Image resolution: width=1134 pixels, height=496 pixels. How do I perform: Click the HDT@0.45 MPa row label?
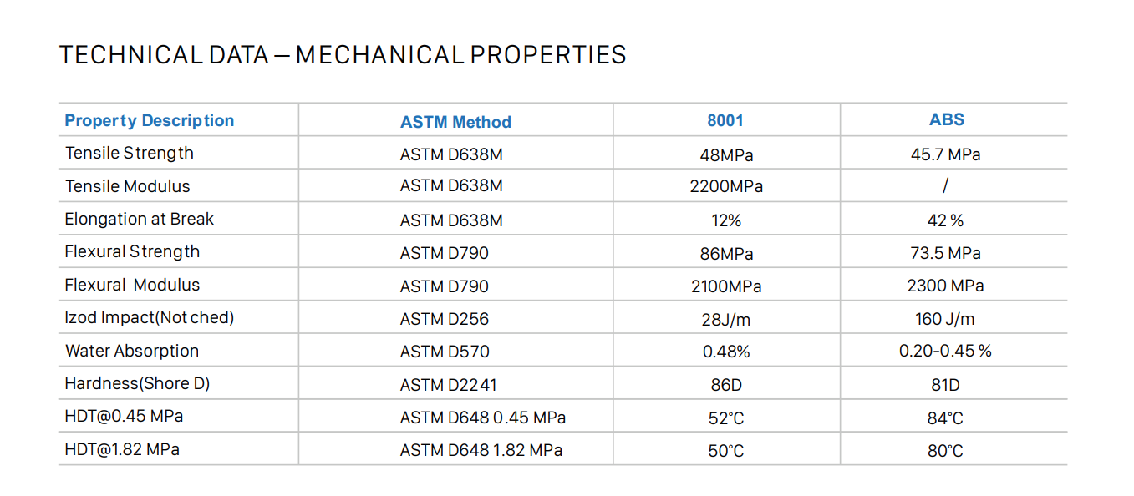[124, 416]
